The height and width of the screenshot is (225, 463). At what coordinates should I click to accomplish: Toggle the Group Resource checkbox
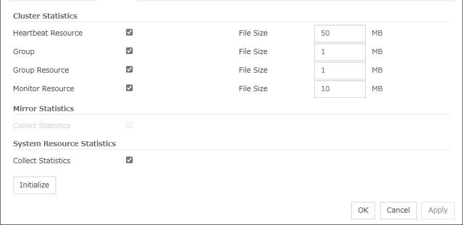click(x=129, y=69)
